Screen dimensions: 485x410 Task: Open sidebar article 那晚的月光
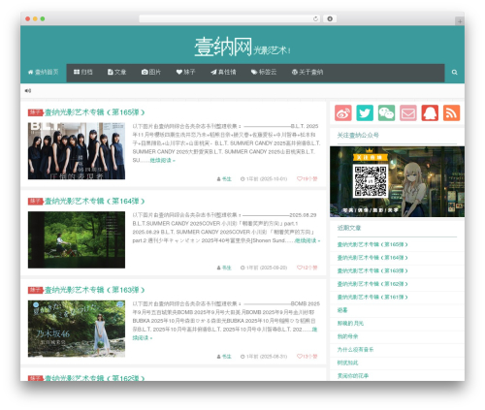[350, 323]
